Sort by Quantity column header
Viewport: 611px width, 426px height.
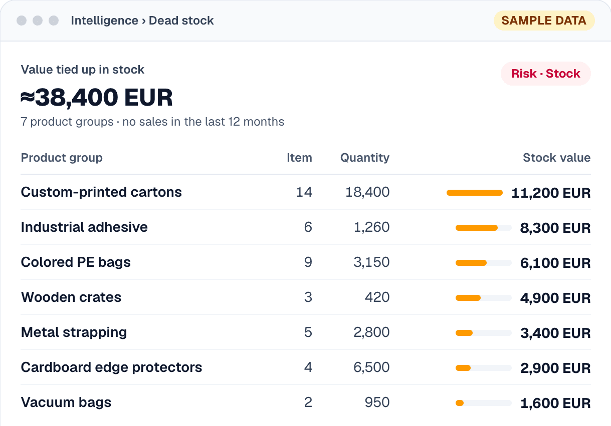pyautogui.click(x=365, y=158)
